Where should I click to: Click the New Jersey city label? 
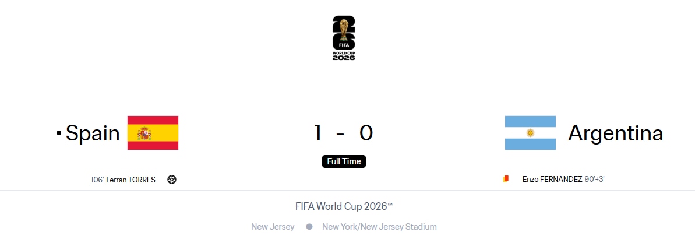pyautogui.click(x=273, y=227)
